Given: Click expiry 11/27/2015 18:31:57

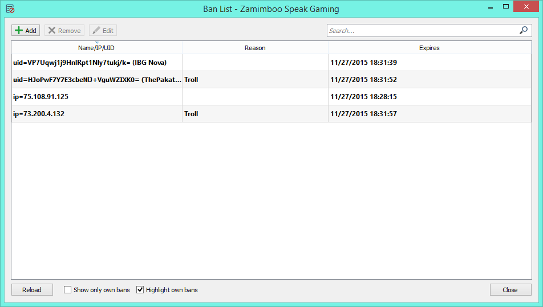Looking at the screenshot, I should click(364, 114).
